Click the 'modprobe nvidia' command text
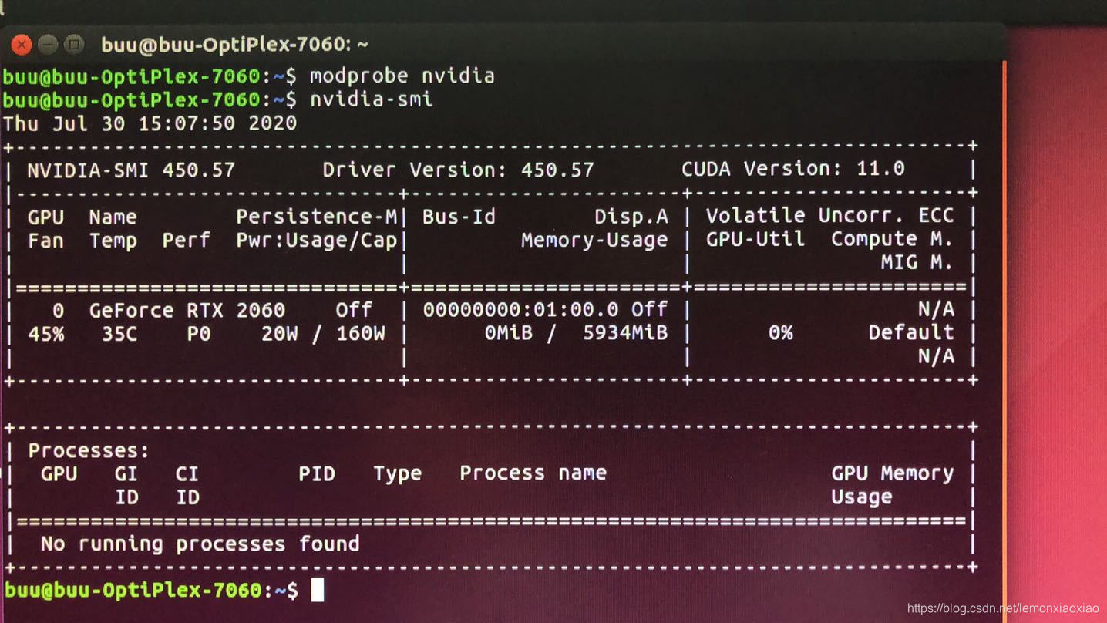The width and height of the screenshot is (1107, 623). [402, 76]
